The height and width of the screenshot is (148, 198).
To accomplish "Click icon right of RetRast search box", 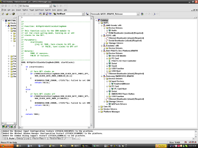I will (x=87, y=14).
